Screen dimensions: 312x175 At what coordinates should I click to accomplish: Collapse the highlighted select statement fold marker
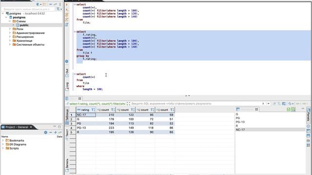[x=75, y=32]
